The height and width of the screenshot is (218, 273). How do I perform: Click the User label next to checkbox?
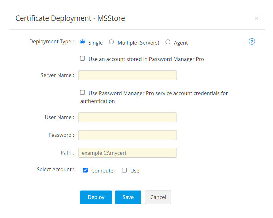point(136,171)
